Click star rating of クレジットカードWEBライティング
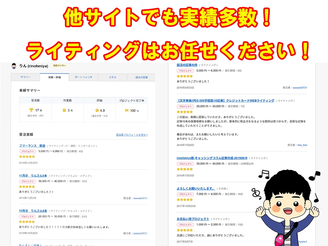The image size is (328, 246). click(185, 112)
